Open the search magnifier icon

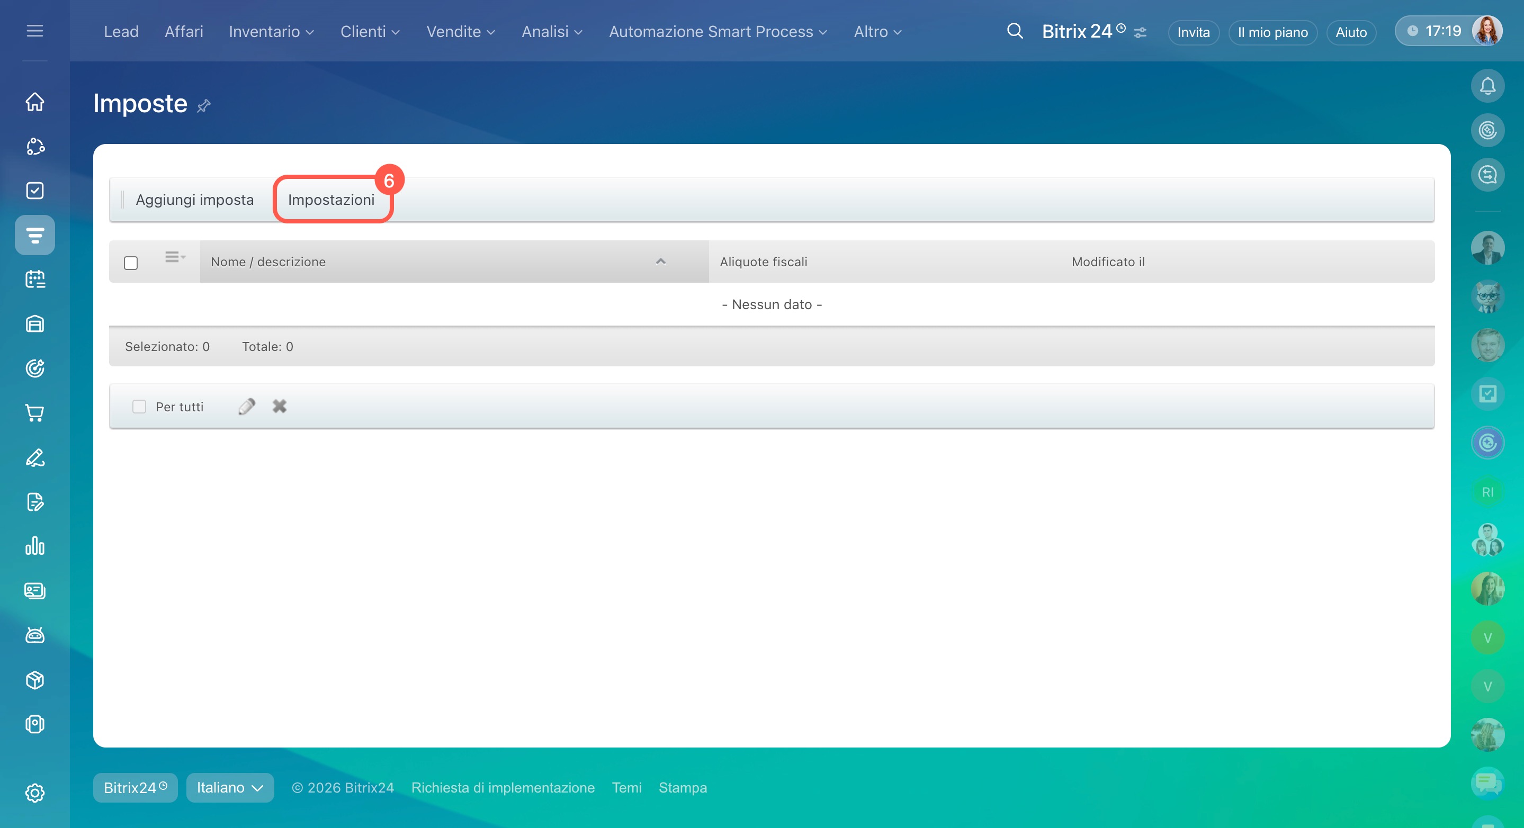[x=1014, y=31]
